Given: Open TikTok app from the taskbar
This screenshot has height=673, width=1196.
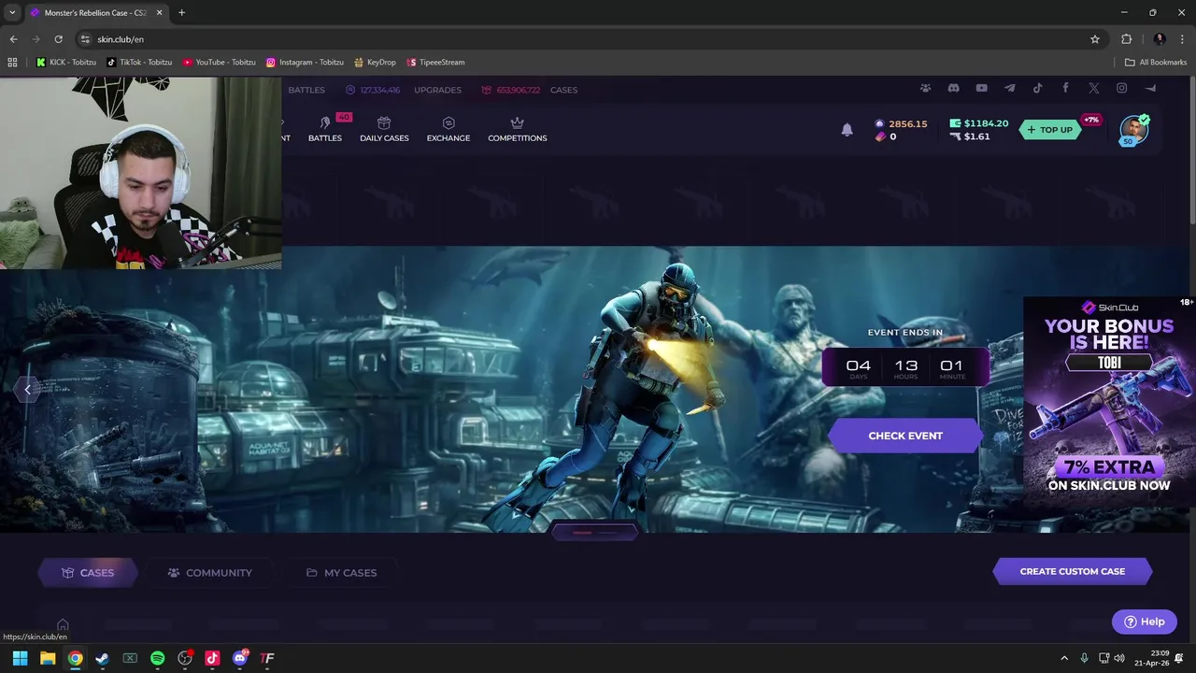Looking at the screenshot, I should coord(212,658).
